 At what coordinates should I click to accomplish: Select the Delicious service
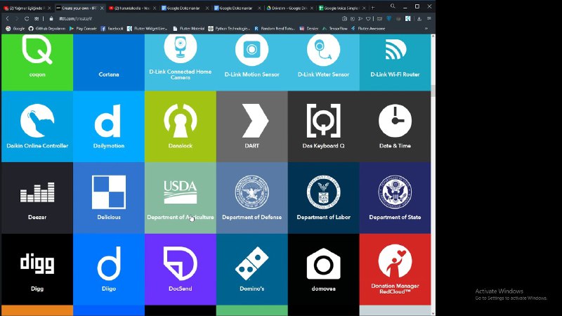coord(109,198)
